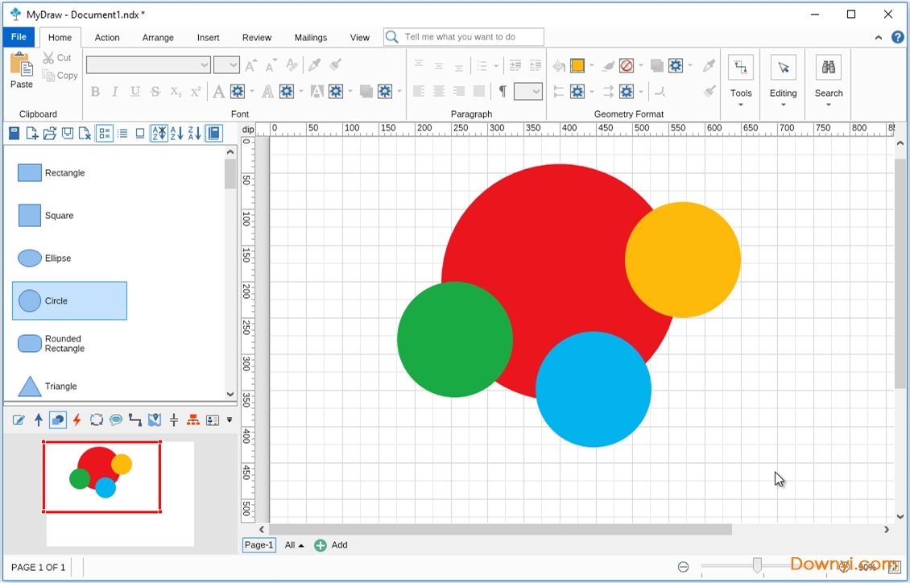This screenshot has width=910, height=583.
Task: Toggle the A-Z ascending sort button
Action: pos(176,134)
